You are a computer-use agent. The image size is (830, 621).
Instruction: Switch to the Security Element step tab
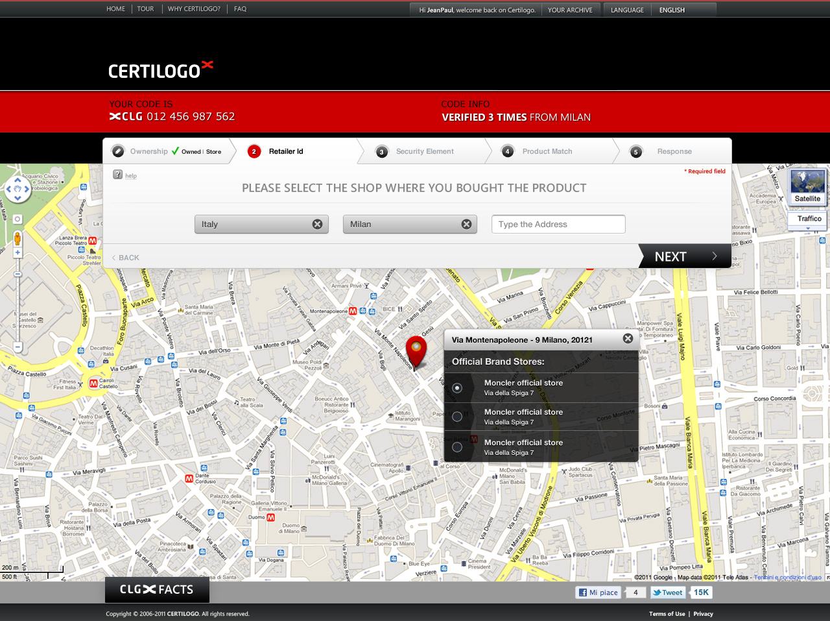(425, 151)
